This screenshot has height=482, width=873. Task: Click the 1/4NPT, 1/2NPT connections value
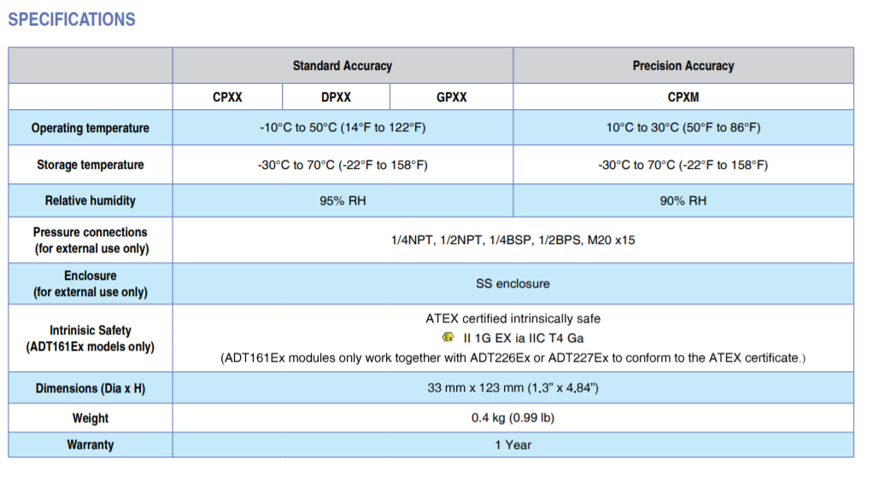[x=513, y=241]
